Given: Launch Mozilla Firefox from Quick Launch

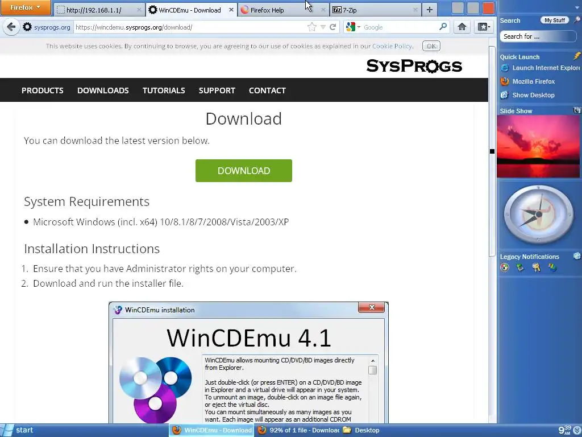Looking at the screenshot, I should pyautogui.click(x=527, y=81).
